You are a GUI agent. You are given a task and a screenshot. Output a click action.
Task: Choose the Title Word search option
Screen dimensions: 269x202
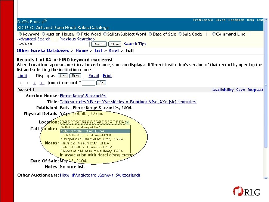(78, 34)
